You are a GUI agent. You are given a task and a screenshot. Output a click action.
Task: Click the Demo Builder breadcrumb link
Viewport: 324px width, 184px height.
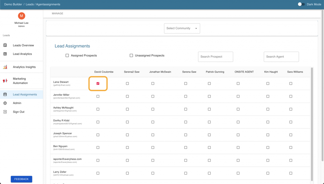tap(13, 4)
